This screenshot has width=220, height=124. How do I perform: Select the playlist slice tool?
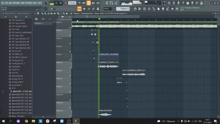(x=58, y=13)
